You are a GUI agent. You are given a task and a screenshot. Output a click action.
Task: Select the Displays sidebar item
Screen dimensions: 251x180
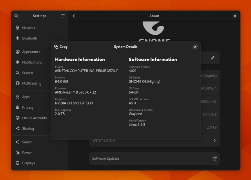click(40, 163)
